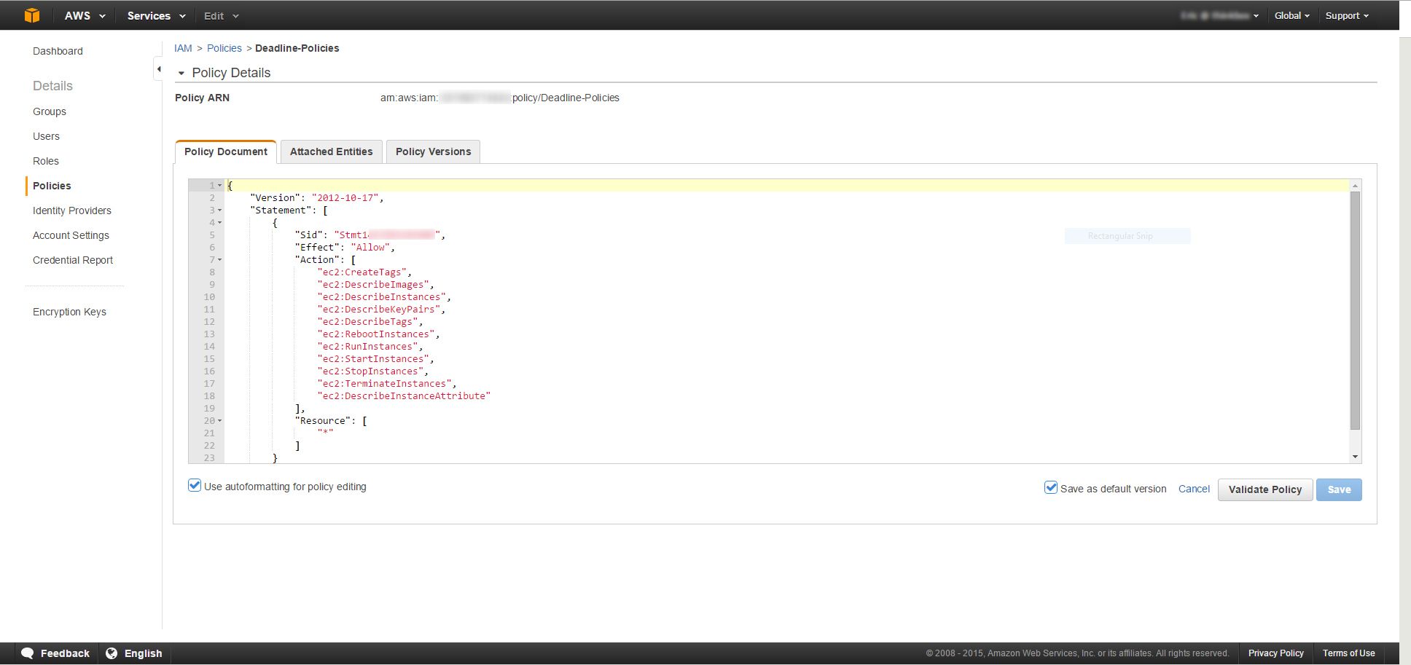Screen dimensions: 1411x665
Task: Open the Terms of Use footer link
Action: click(1348, 653)
